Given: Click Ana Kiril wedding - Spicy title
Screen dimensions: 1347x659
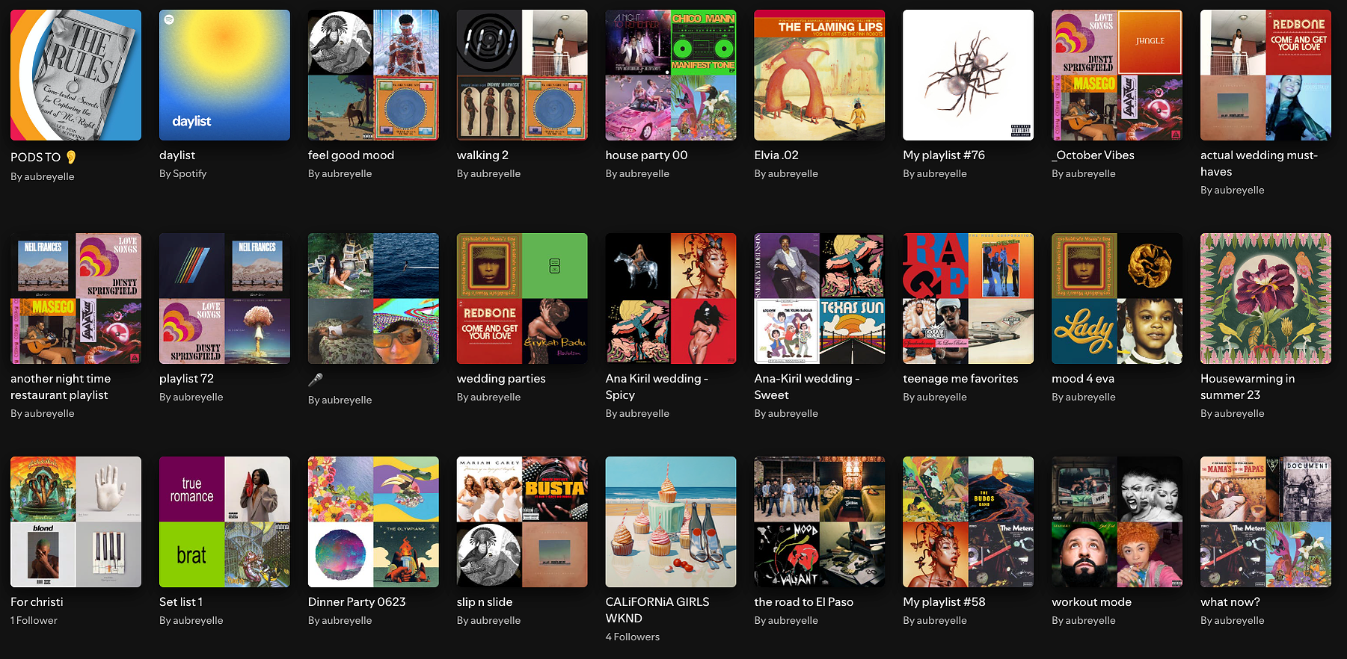Looking at the screenshot, I should (657, 387).
